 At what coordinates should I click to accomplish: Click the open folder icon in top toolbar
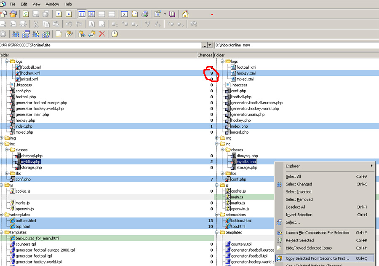(13, 14)
